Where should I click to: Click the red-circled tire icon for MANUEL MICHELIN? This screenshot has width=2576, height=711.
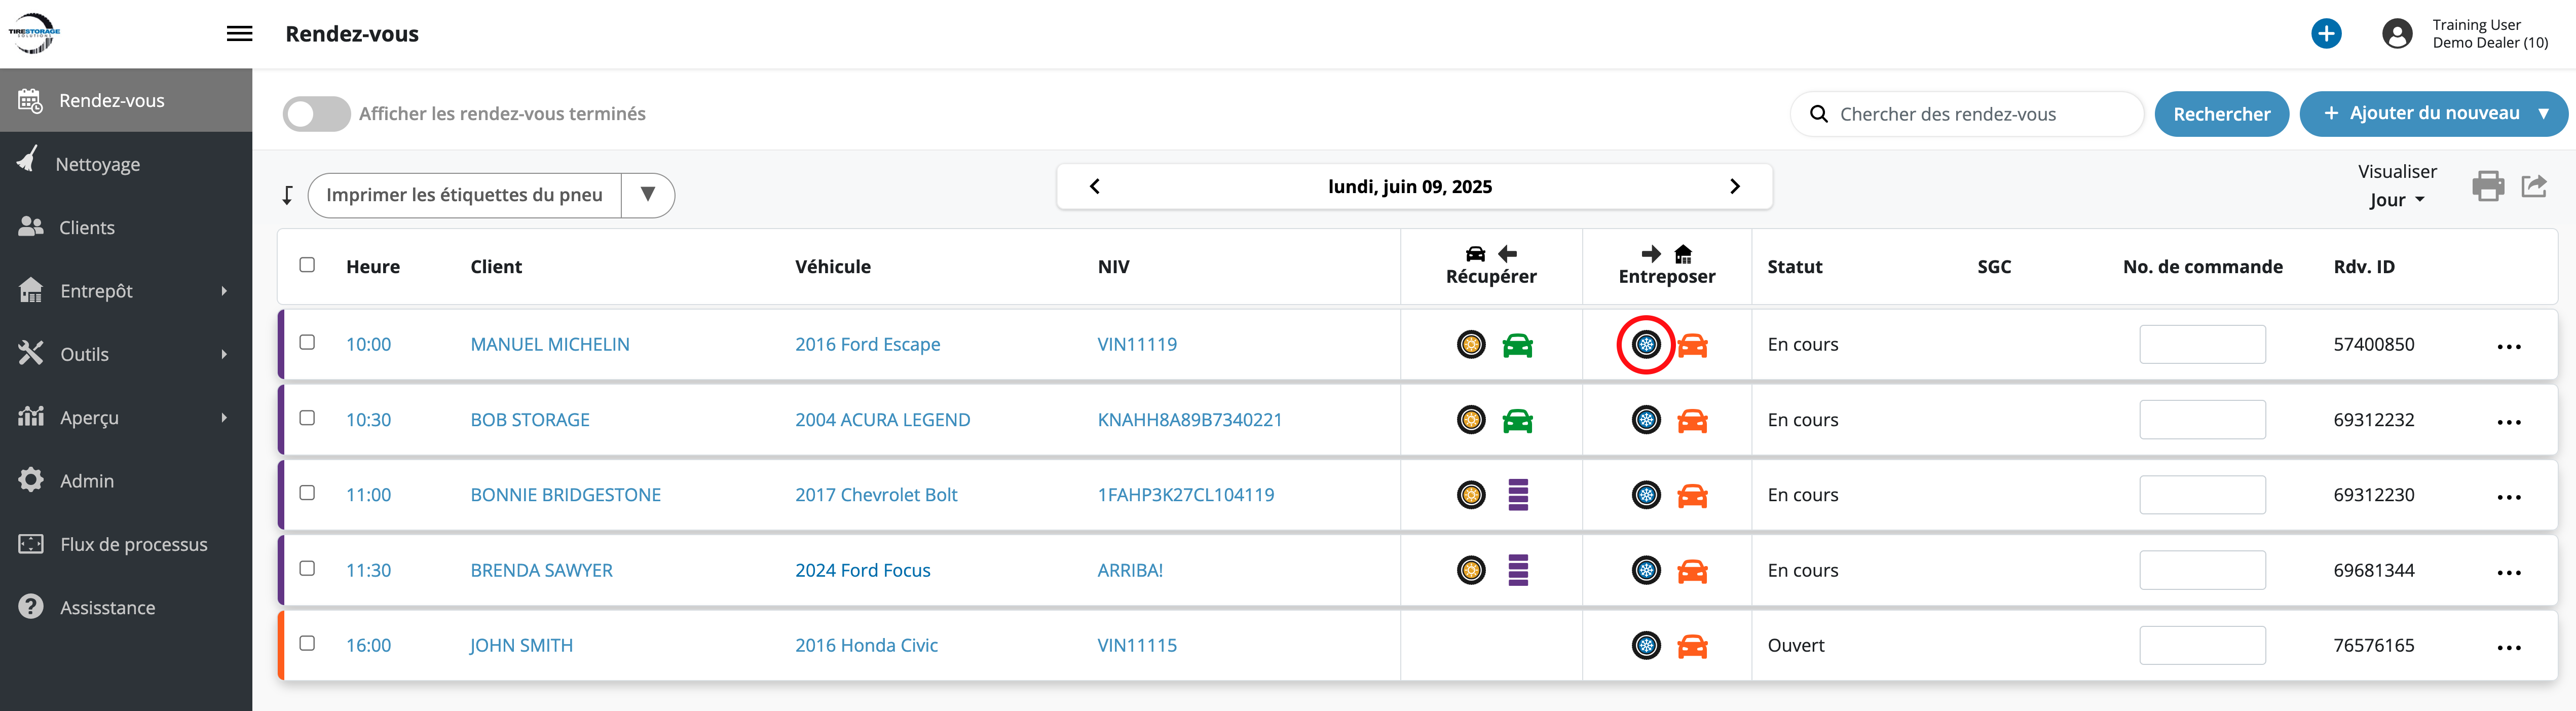coord(1645,345)
